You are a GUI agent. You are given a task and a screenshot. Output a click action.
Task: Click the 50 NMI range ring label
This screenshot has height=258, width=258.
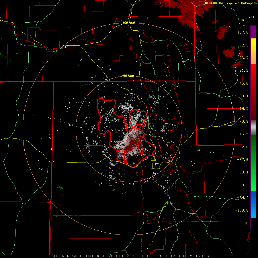click(129, 76)
